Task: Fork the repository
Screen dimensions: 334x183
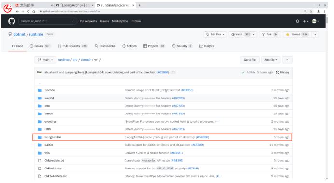Action: [270, 34]
